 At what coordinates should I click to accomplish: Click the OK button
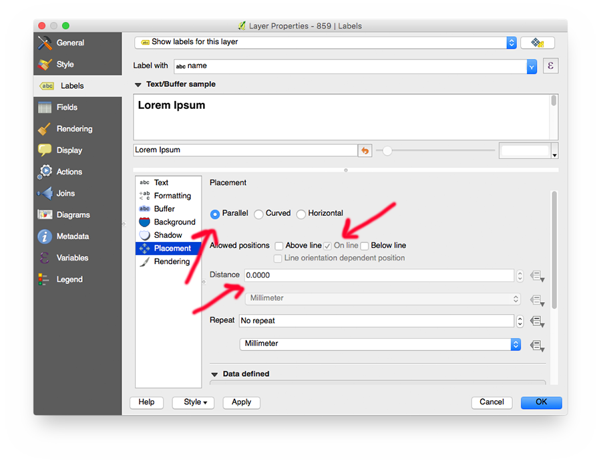541,402
